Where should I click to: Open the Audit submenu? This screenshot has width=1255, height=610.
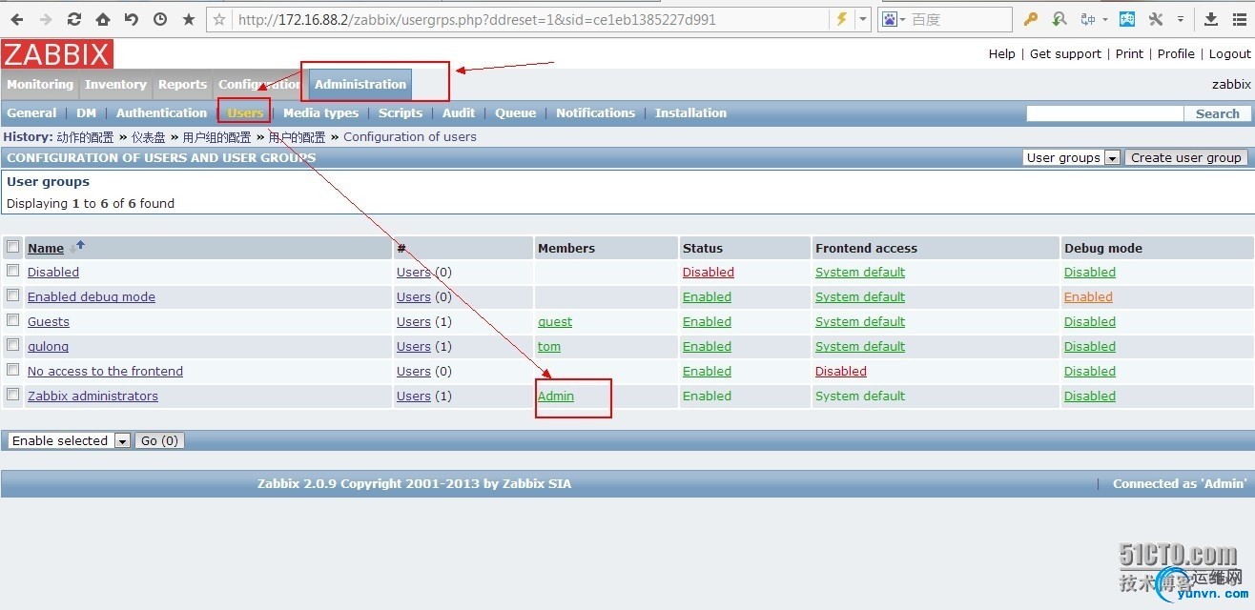click(459, 112)
